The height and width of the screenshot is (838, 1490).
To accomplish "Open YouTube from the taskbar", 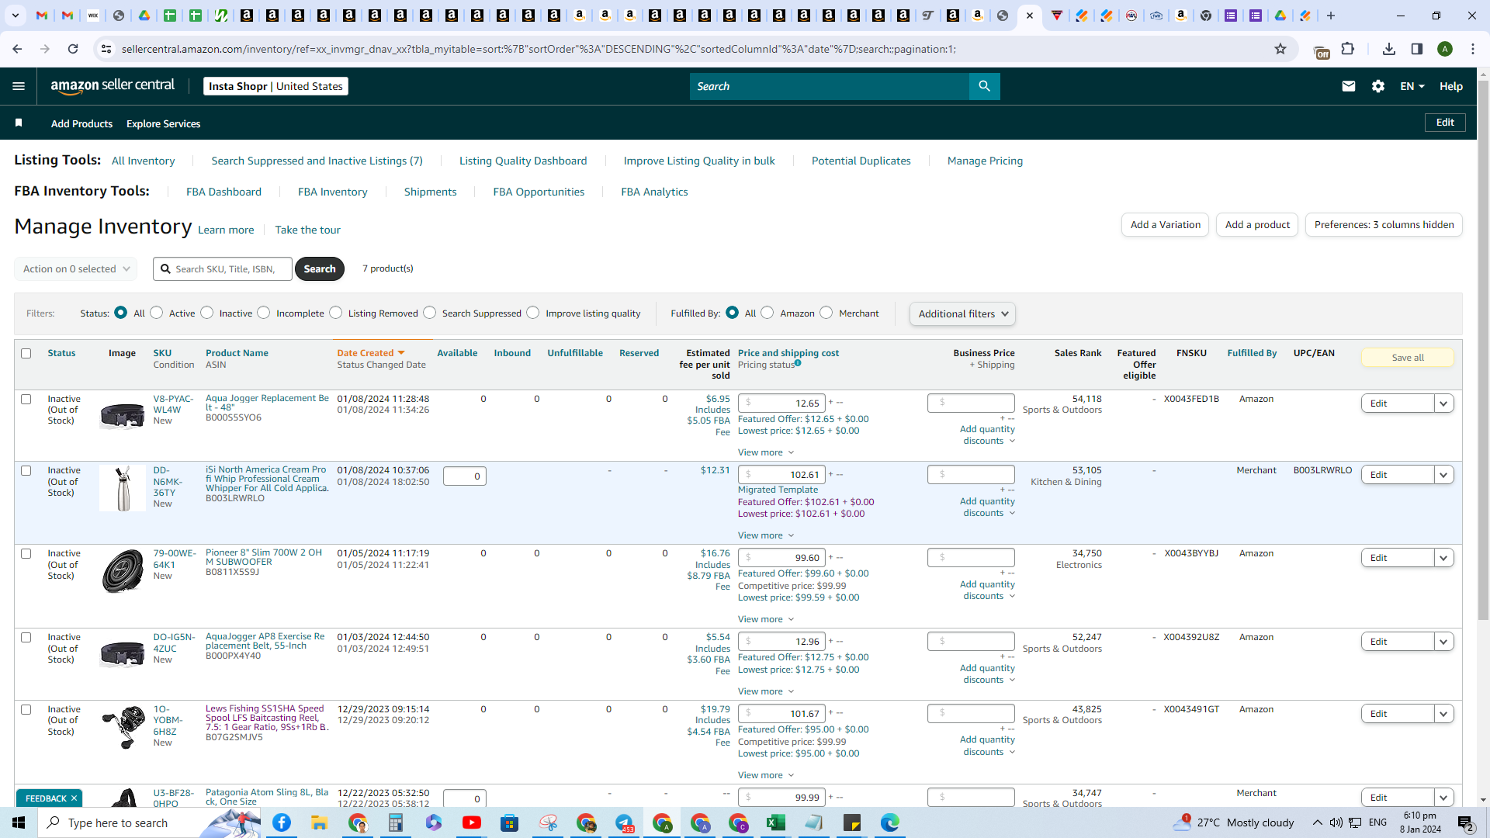I will click(472, 822).
